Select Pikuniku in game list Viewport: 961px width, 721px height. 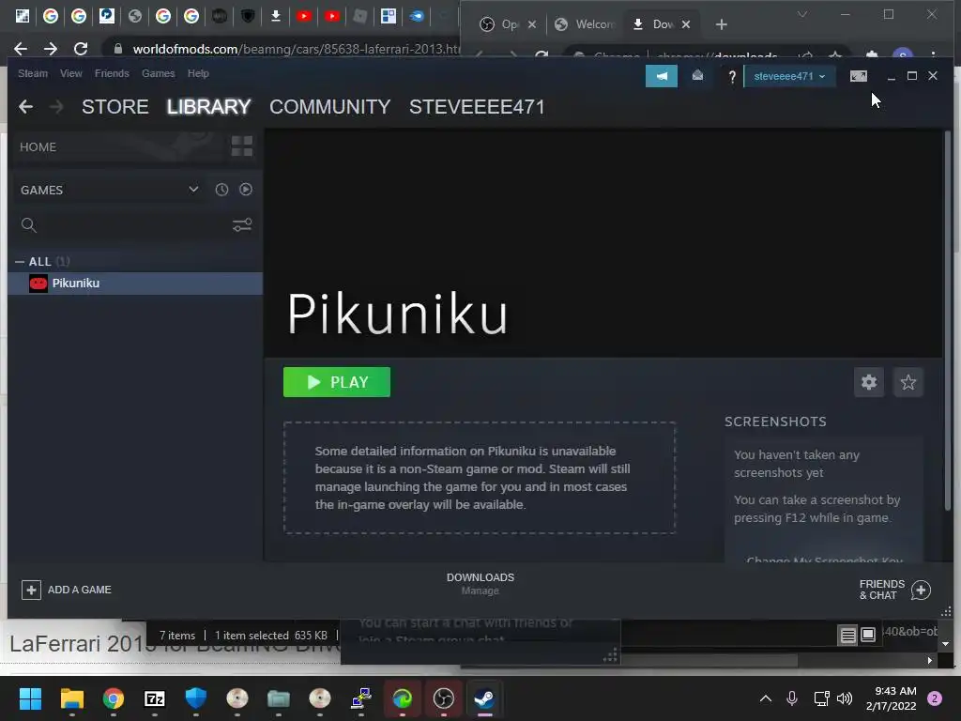point(135,284)
